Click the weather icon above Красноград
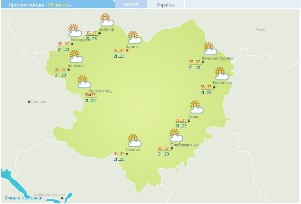 [84, 82]
